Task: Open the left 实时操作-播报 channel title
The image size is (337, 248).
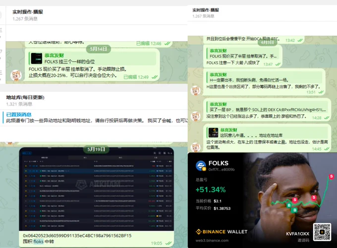Action: [28, 12]
